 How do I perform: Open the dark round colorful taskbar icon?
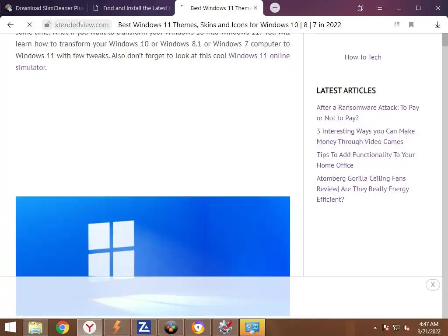pos(171,327)
